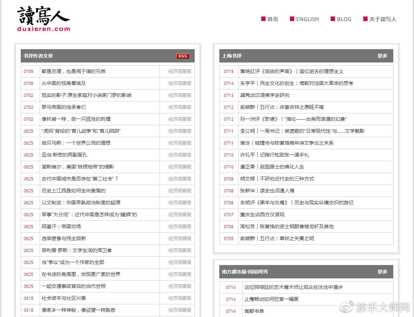Screen dimensions: 414x317
Task: Open the RSS feed icon
Action: click(183, 56)
